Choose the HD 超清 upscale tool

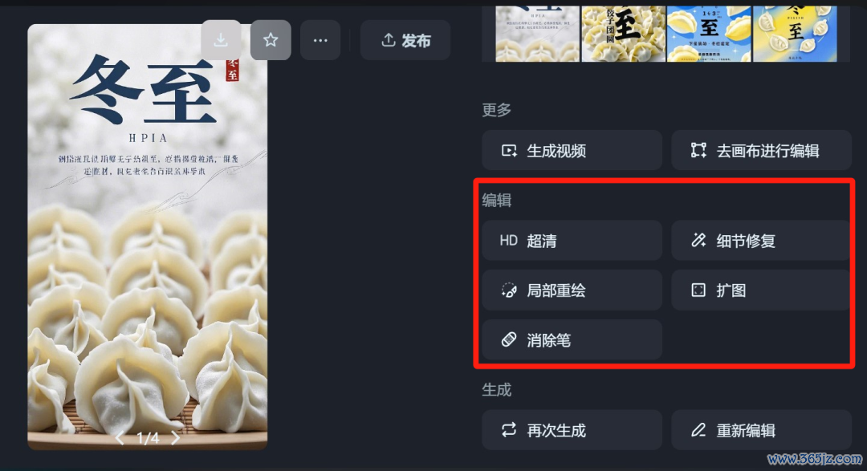click(x=572, y=241)
